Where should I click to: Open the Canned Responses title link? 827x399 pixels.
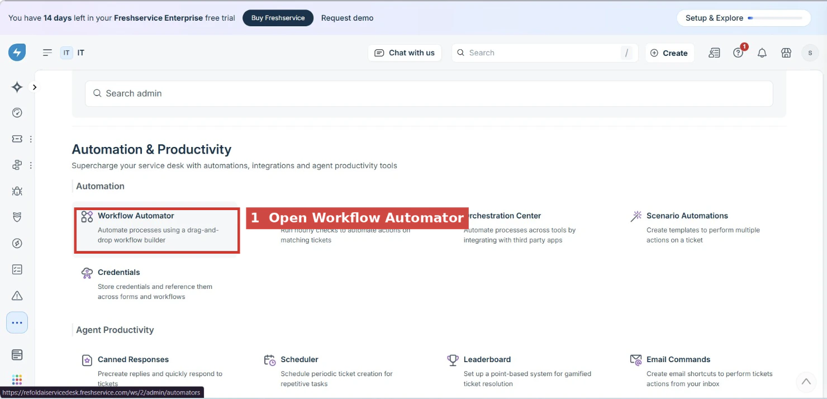tap(133, 359)
